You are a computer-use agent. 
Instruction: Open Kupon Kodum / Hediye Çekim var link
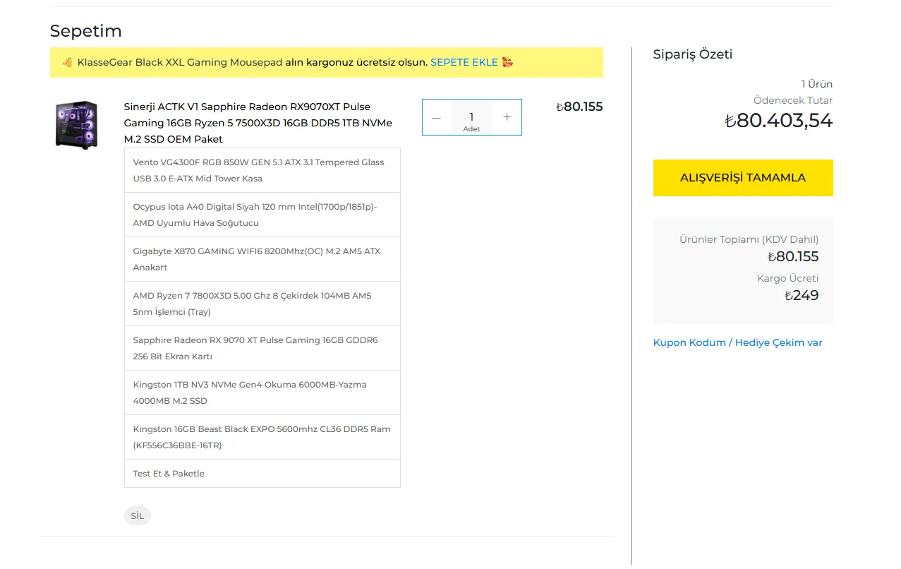(738, 342)
